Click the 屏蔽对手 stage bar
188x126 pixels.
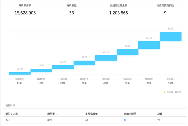pos(84,63)
